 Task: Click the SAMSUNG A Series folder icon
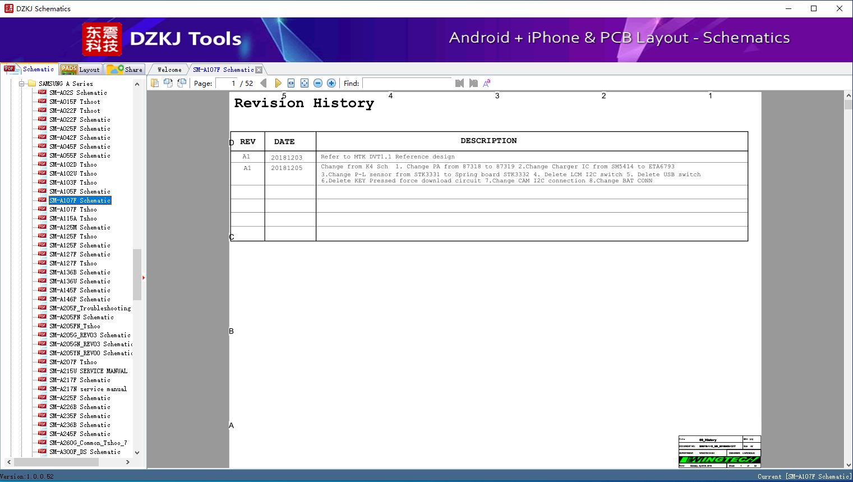31,84
